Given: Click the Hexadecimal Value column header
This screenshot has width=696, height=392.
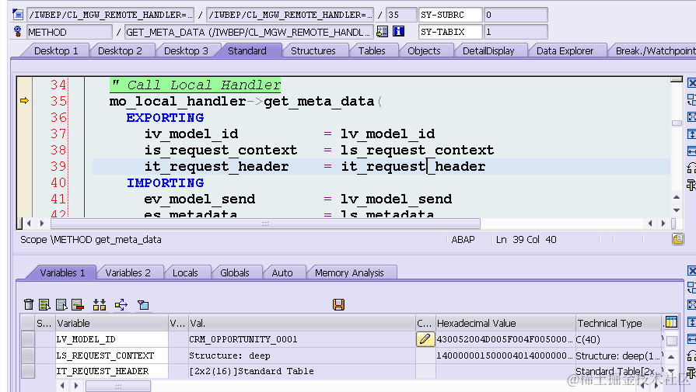Looking at the screenshot, I should pyautogui.click(x=505, y=324).
